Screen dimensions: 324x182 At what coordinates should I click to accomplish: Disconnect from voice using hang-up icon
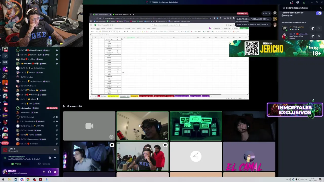(x=55, y=158)
